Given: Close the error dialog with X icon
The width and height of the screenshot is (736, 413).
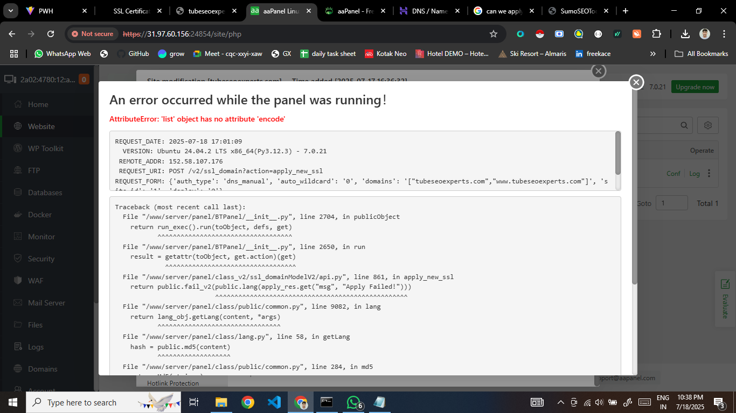Looking at the screenshot, I should pos(636,82).
